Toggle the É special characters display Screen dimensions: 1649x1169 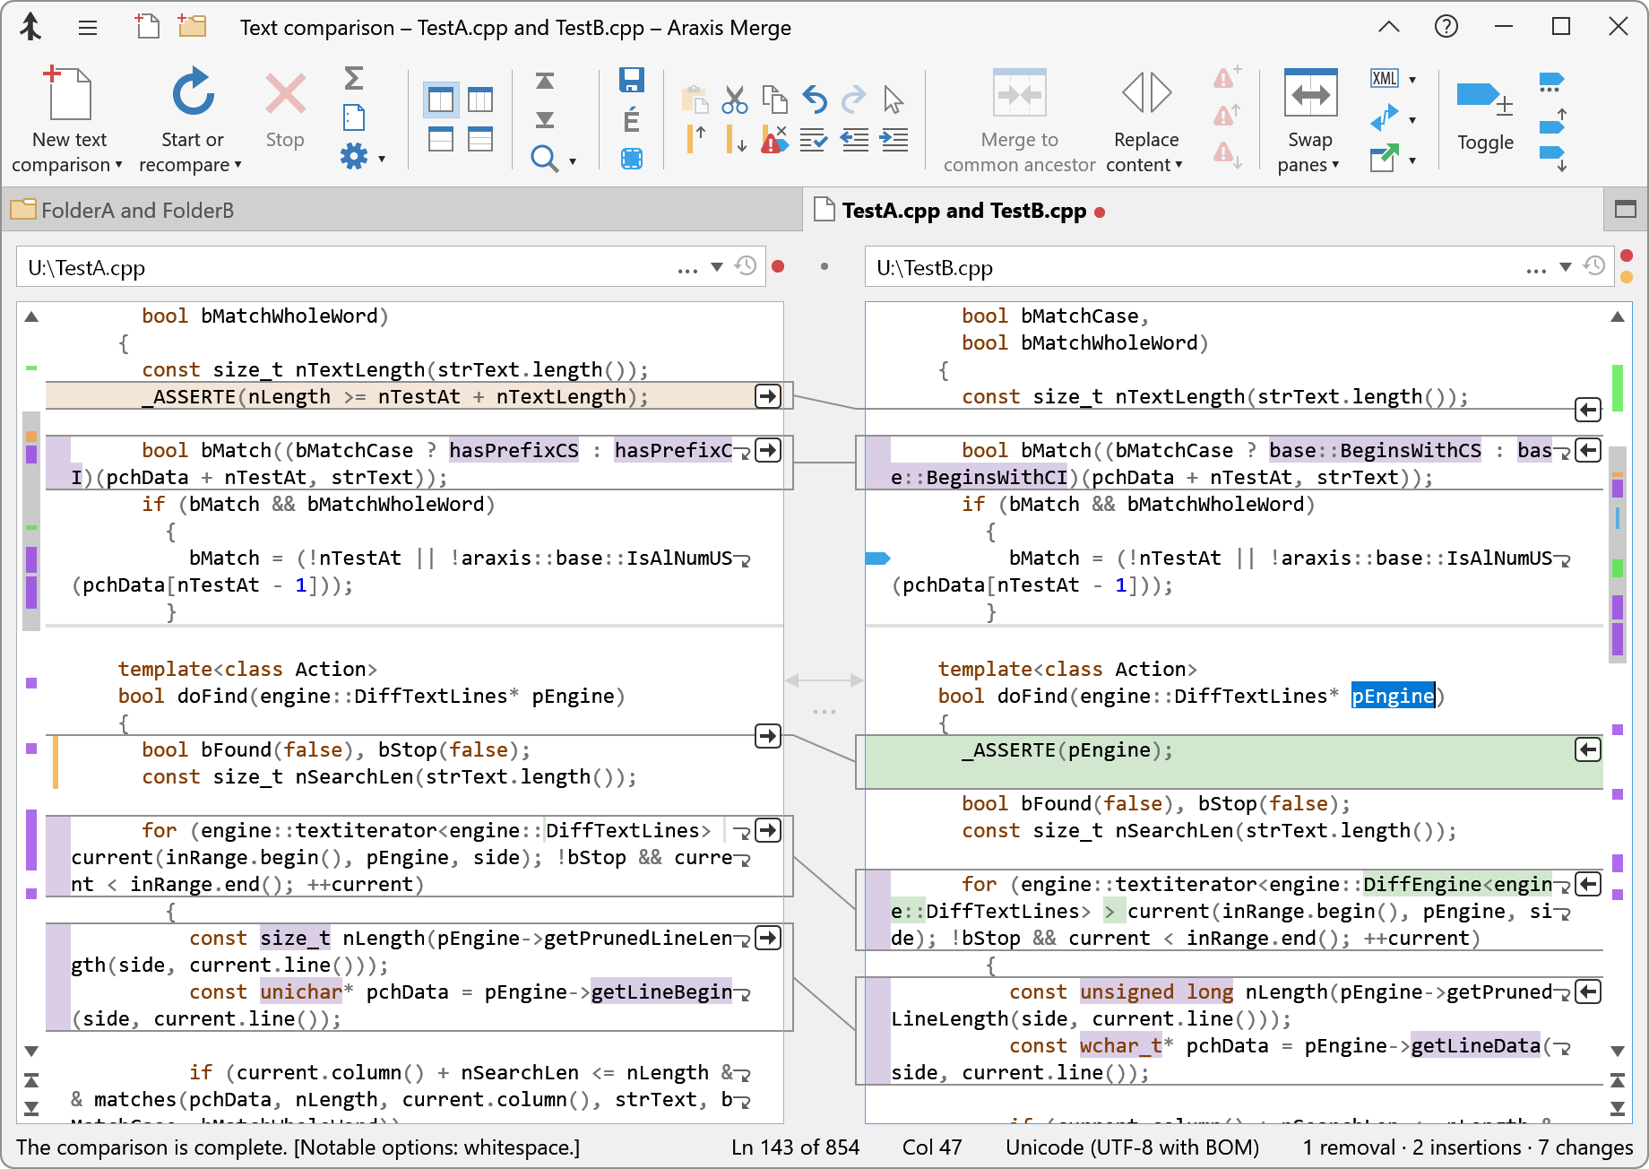[631, 117]
